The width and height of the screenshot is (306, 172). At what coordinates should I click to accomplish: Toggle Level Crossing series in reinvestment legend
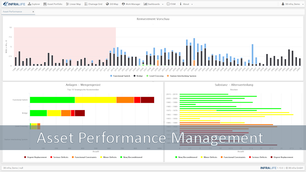tap(155, 76)
